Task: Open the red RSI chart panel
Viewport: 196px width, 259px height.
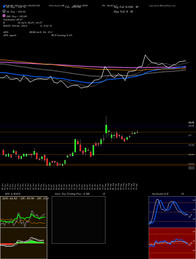Action: [172, 243]
